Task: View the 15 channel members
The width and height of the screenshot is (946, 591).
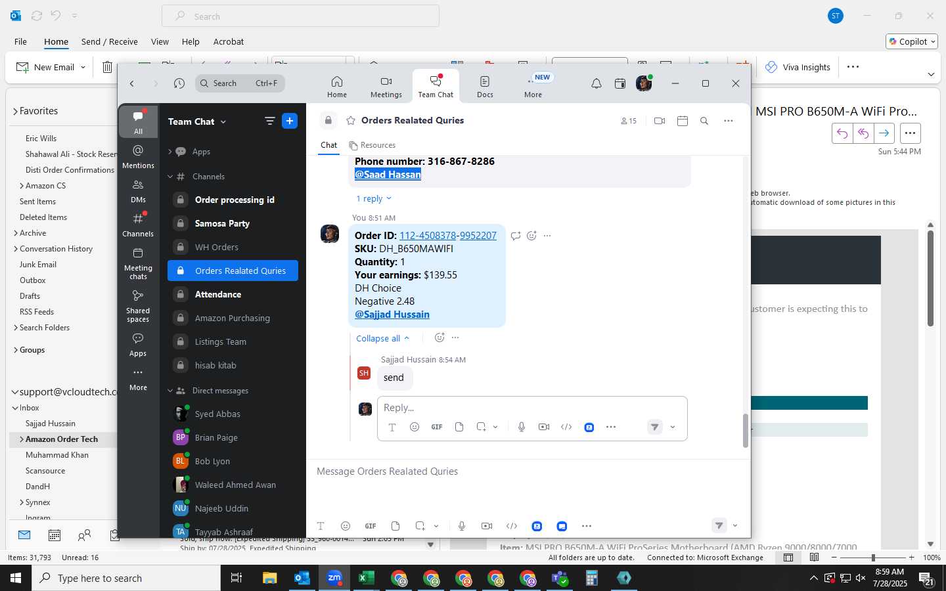Action: (x=629, y=121)
